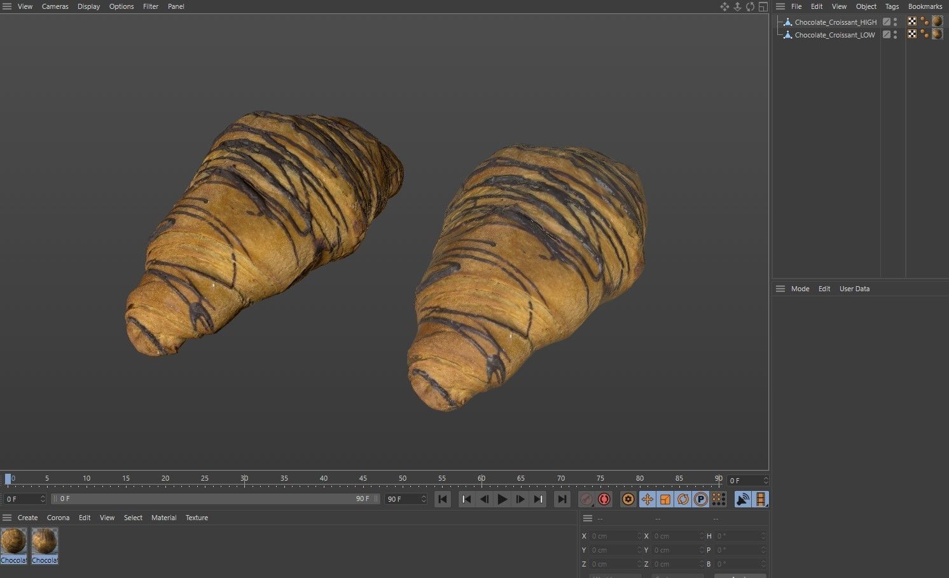
Task: Toggle Point Level Animation recording dots
Action: click(x=719, y=499)
